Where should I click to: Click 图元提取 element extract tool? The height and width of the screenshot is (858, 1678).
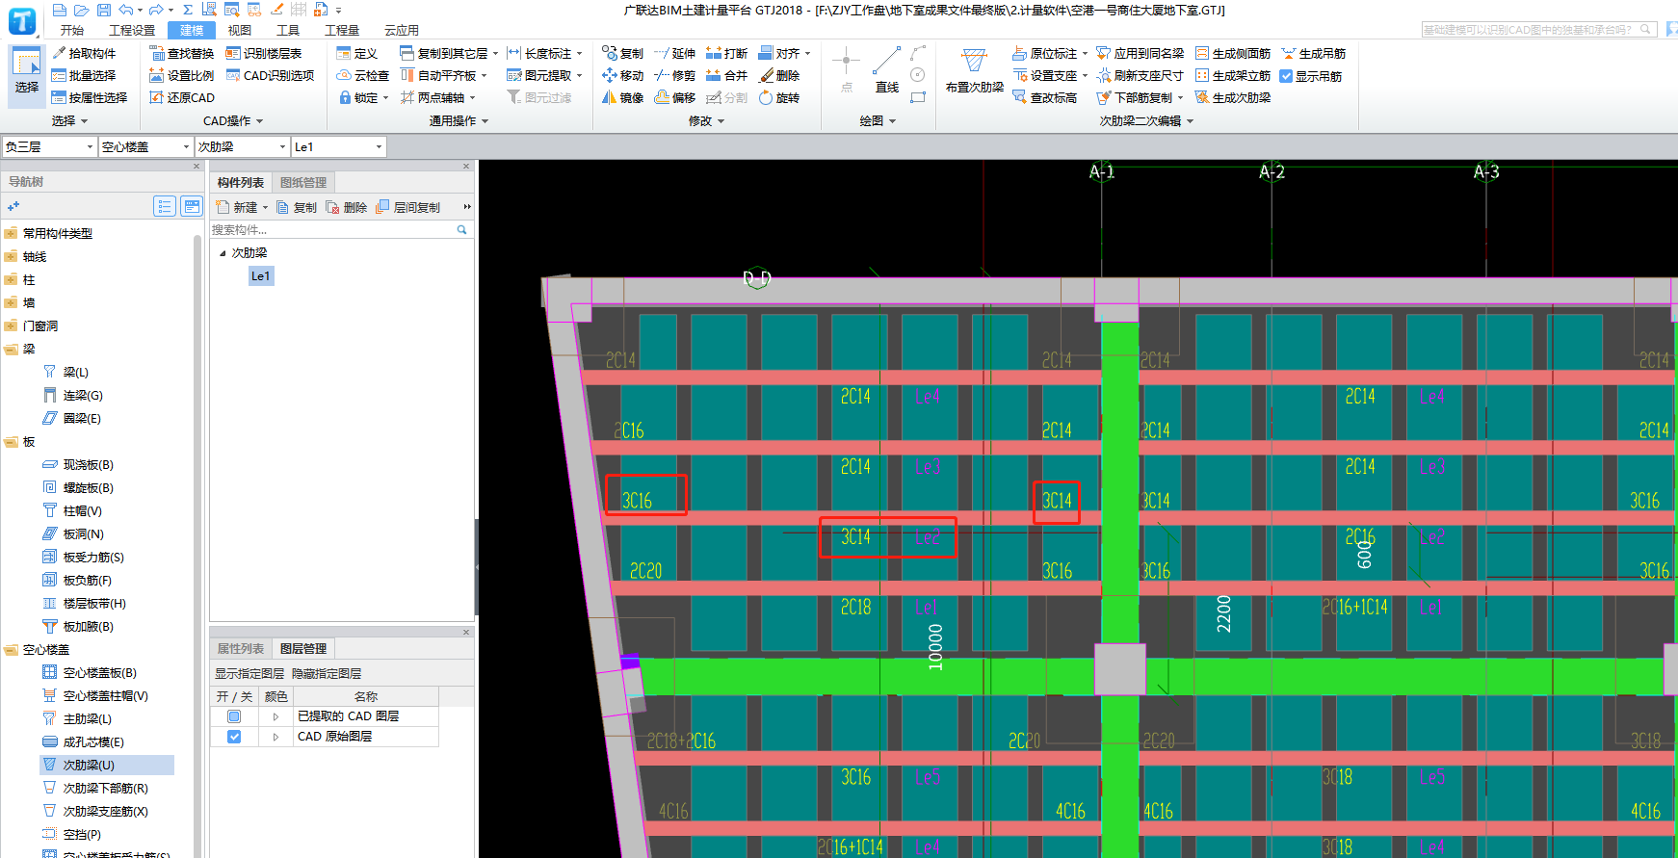tap(544, 75)
